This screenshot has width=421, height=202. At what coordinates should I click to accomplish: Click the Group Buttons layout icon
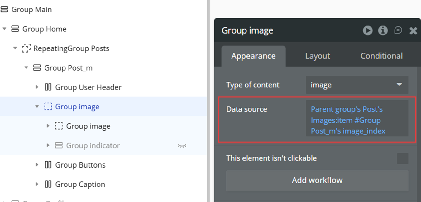click(x=48, y=165)
